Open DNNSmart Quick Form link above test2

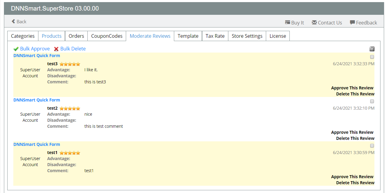coord(37,100)
